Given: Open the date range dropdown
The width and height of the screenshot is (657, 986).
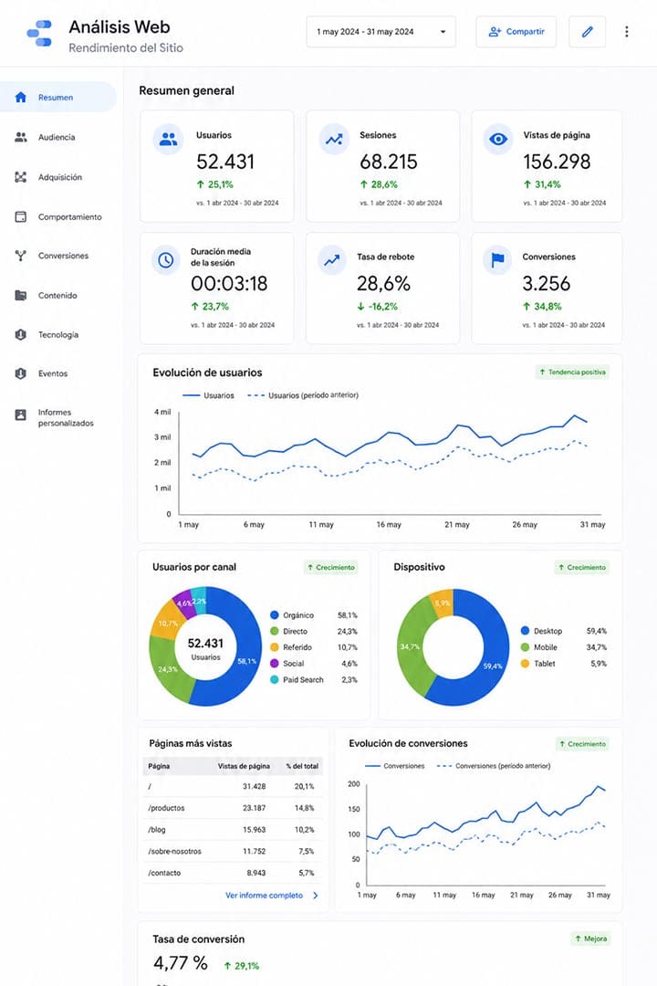Looking at the screenshot, I should pos(381,31).
